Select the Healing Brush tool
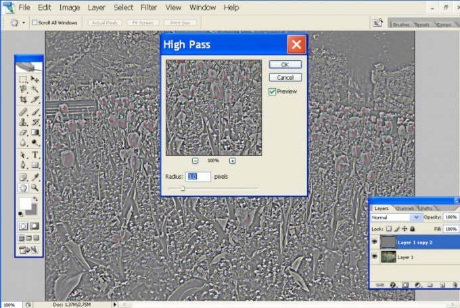Viewport: 460px width, 308px height. click(x=23, y=112)
